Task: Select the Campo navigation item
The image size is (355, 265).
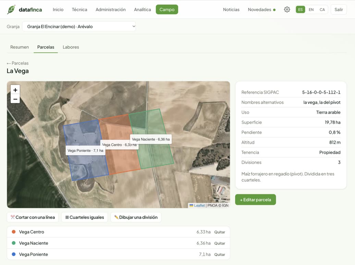Action: [167, 10]
